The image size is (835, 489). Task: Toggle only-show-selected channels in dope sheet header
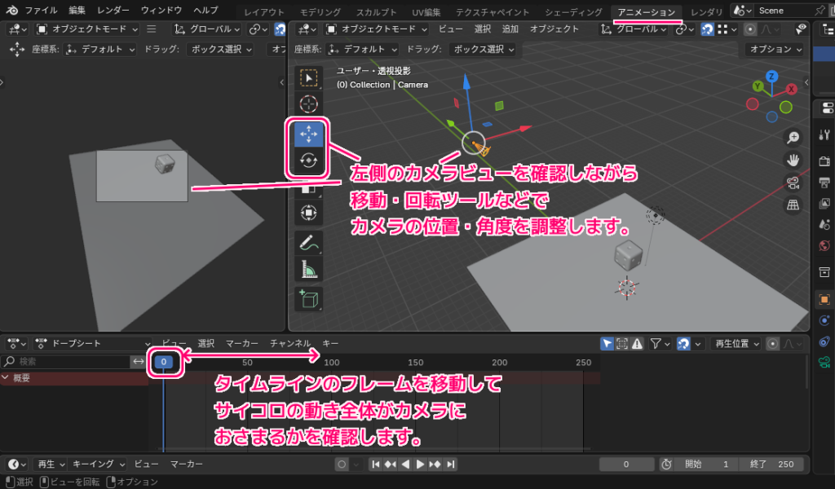(607, 343)
